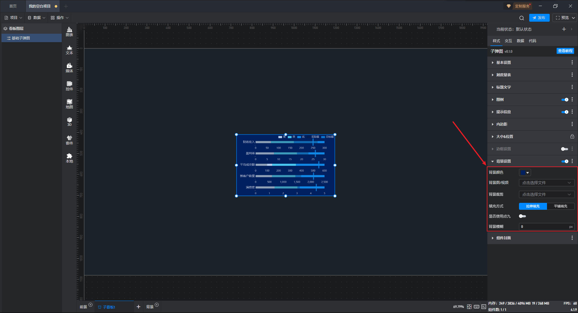Add a new state with plus icon

[564, 29]
